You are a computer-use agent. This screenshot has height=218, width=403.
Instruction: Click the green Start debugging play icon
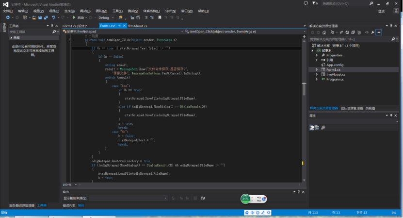(74, 17)
